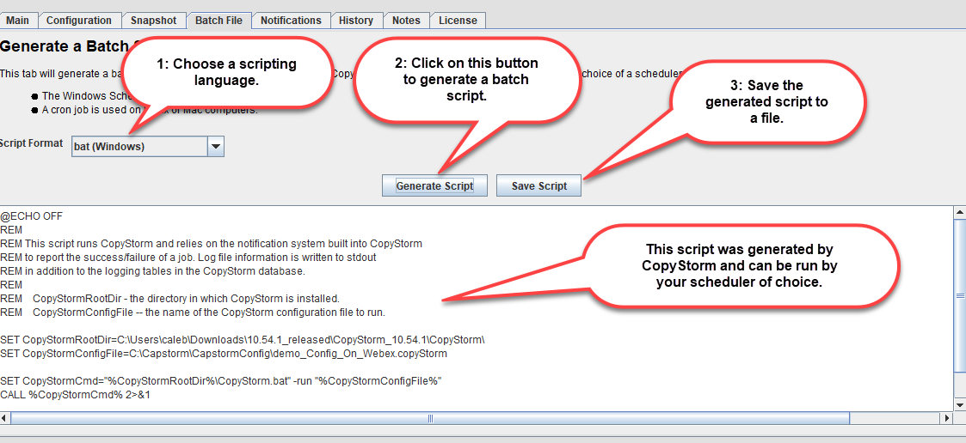Click the Script Format dropdown arrow
Image resolution: width=966 pixels, height=443 pixels.
[x=216, y=147]
